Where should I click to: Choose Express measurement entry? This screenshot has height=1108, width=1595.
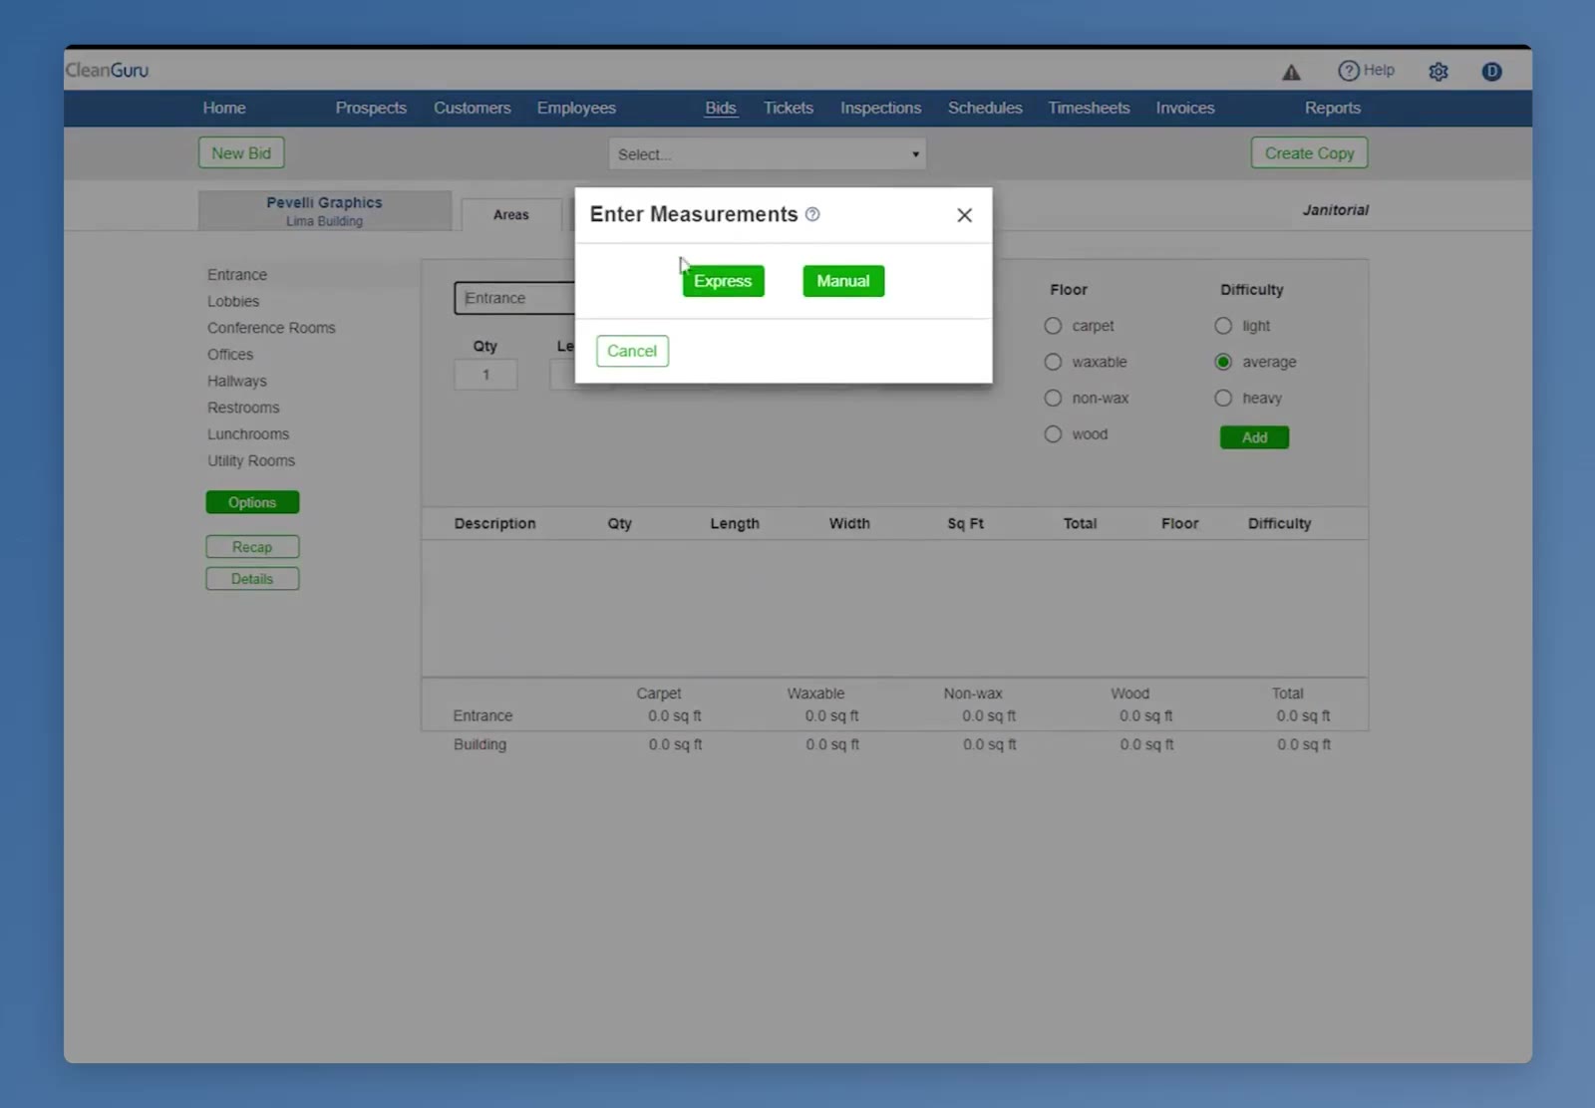coord(723,281)
